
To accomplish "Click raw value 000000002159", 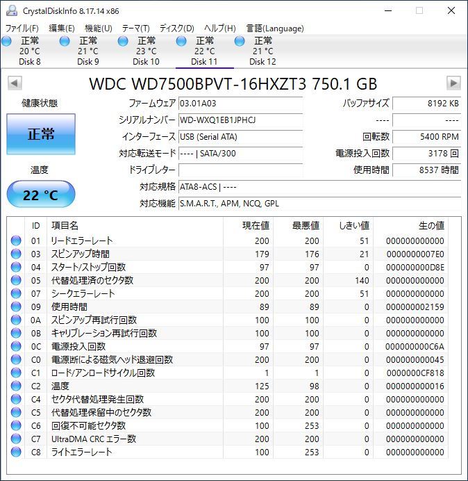I will (415, 307).
